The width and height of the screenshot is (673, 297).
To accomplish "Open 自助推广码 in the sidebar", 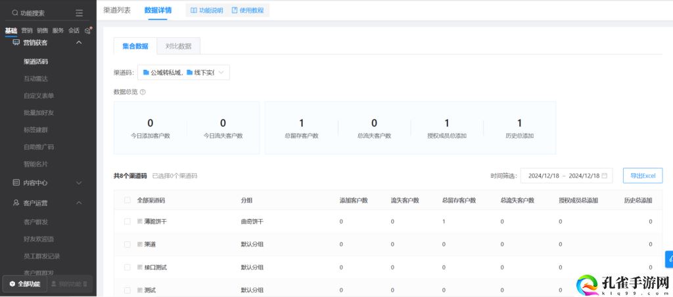I will pyautogui.click(x=39, y=147).
